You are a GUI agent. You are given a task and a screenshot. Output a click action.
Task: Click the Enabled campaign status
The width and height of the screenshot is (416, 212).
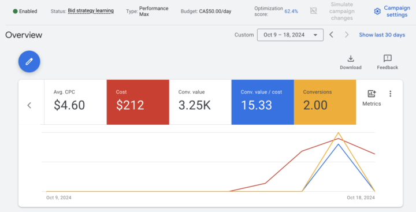[x=25, y=11]
